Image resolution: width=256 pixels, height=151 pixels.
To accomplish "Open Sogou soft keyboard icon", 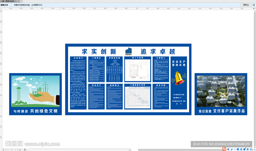I will (238, 149).
